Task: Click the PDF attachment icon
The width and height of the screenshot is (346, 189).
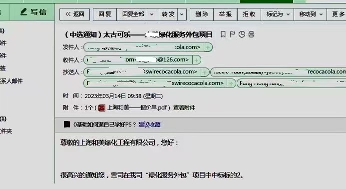Action: [x=102, y=108]
